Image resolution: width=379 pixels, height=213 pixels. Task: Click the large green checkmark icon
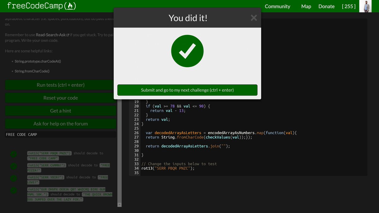[187, 51]
